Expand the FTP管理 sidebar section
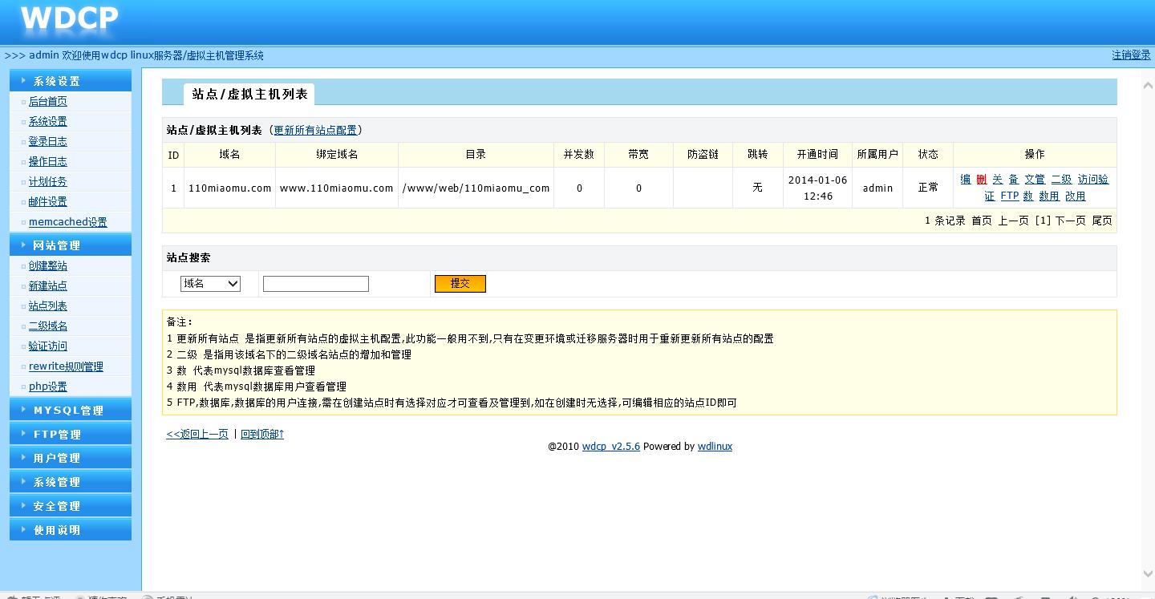Image resolution: width=1155 pixels, height=599 pixels. coord(58,434)
